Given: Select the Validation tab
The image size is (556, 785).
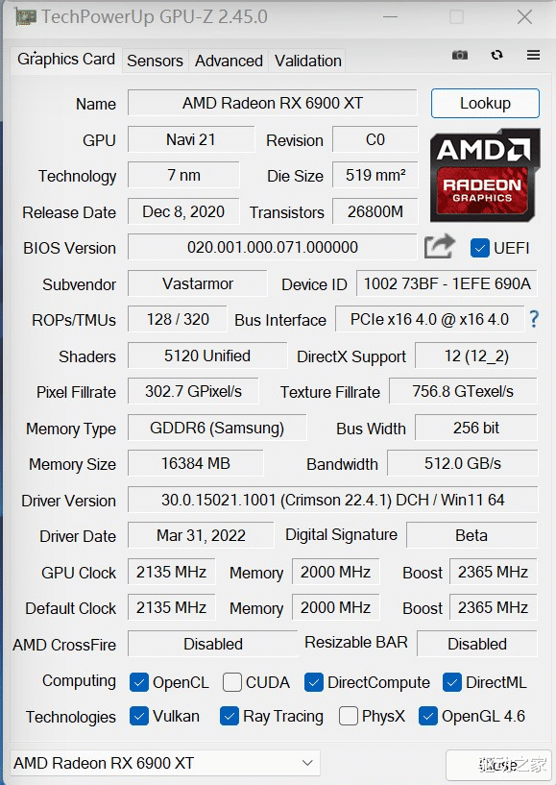Looking at the screenshot, I should pos(307,61).
